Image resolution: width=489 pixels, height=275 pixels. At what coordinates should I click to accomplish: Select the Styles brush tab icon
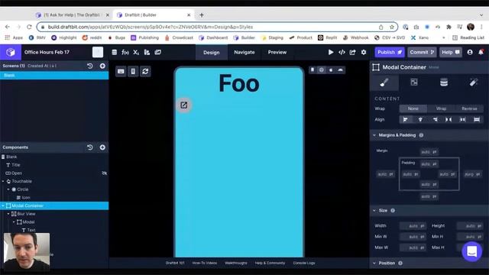pyautogui.click(x=384, y=82)
